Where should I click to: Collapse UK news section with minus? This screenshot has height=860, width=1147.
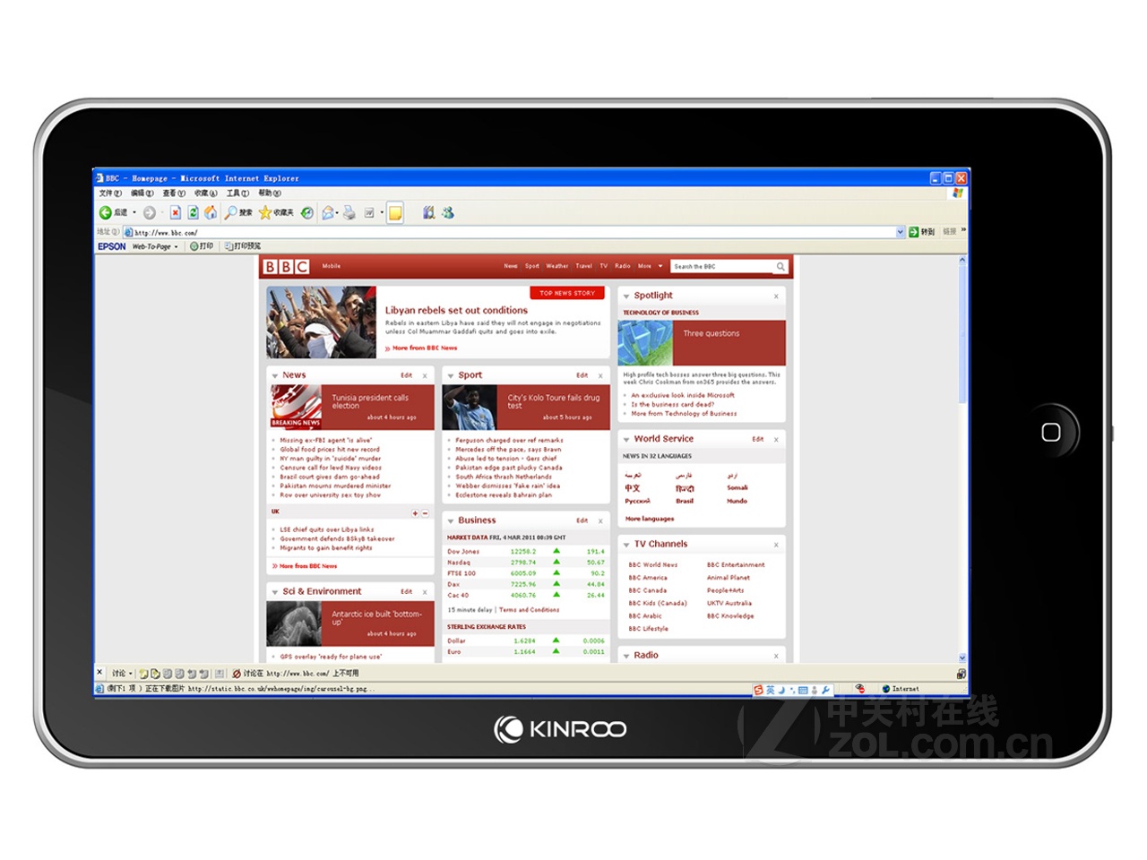point(425,513)
